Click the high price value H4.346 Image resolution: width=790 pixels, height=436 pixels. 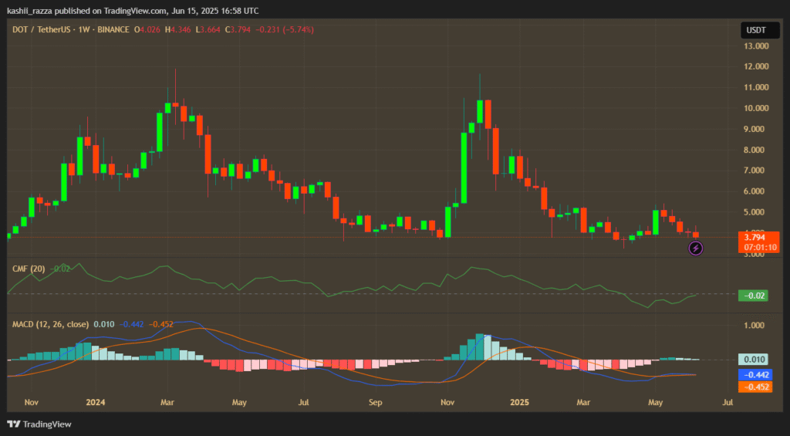click(178, 30)
